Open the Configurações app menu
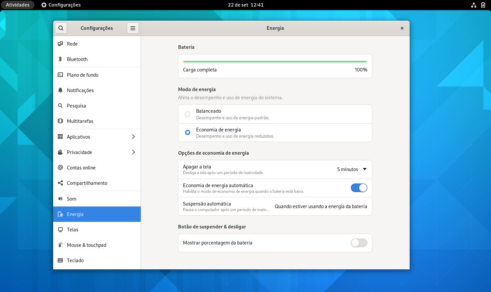 133,28
